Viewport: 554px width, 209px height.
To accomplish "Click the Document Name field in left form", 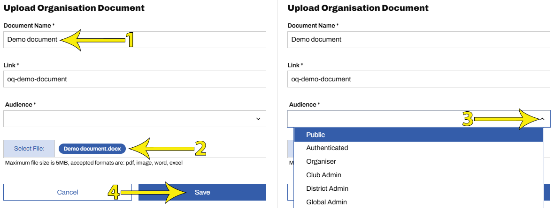I will coord(134,40).
